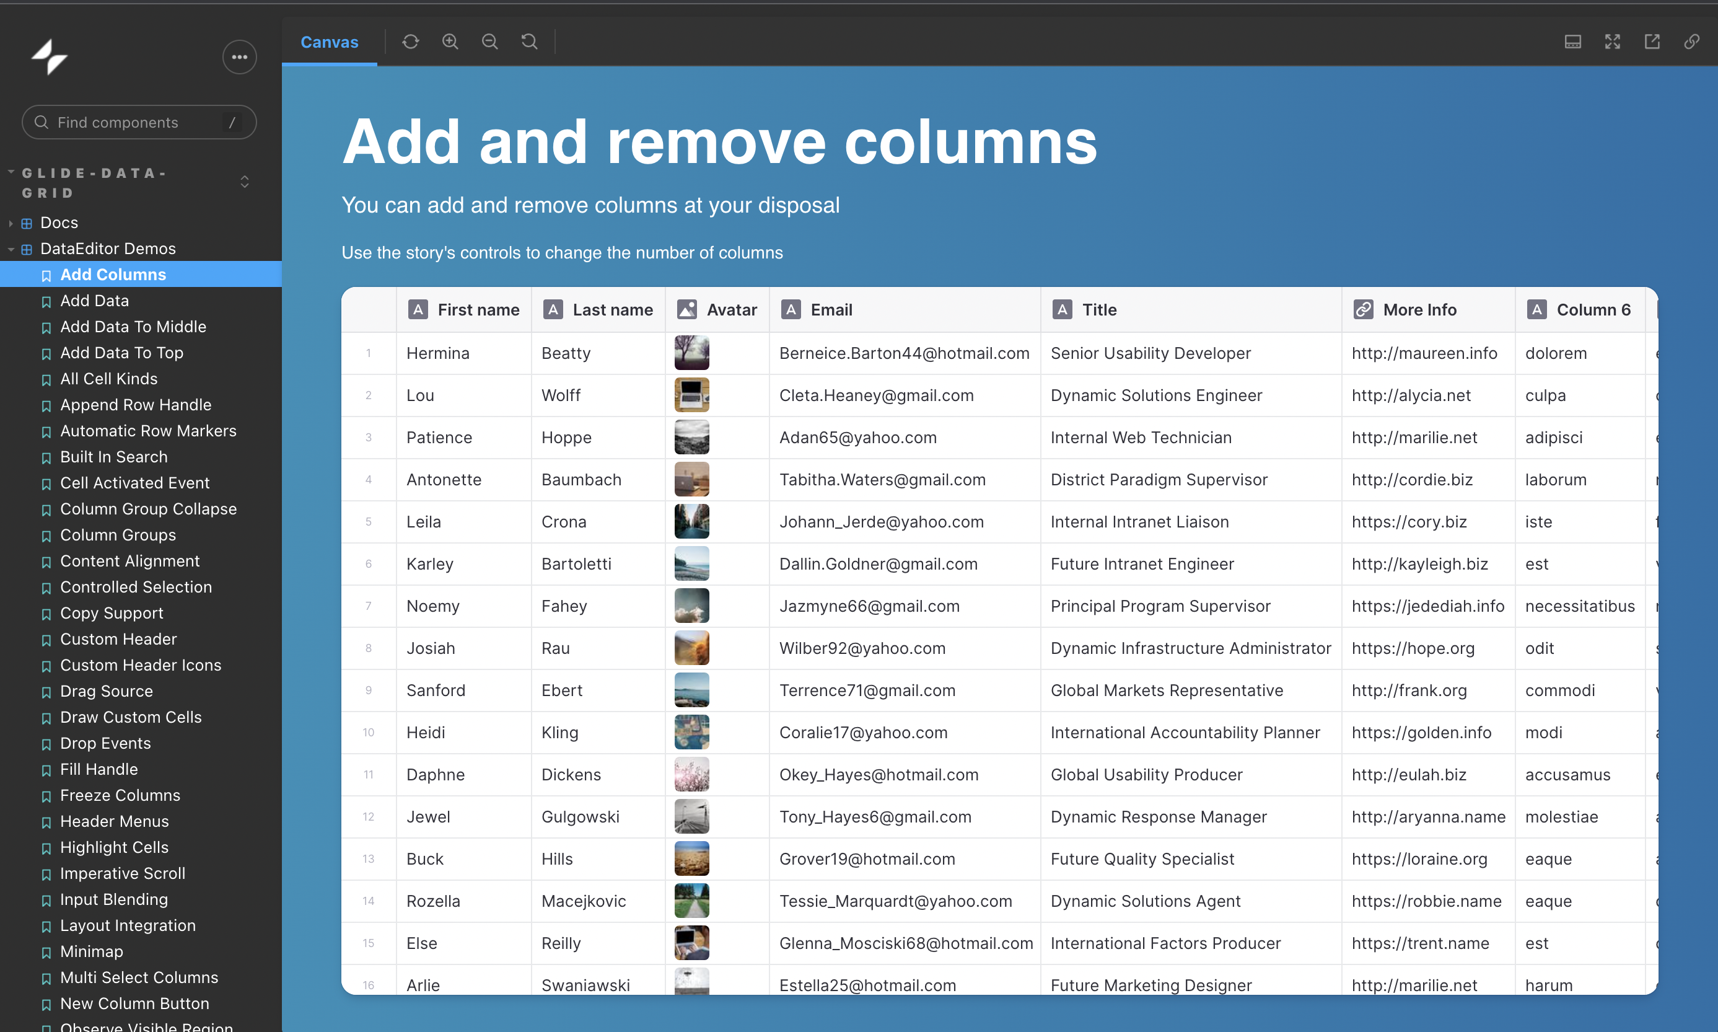1718x1032 pixels.
Task: Select the Cleta.Heaney@gmail.com cell
Action: tap(905, 395)
